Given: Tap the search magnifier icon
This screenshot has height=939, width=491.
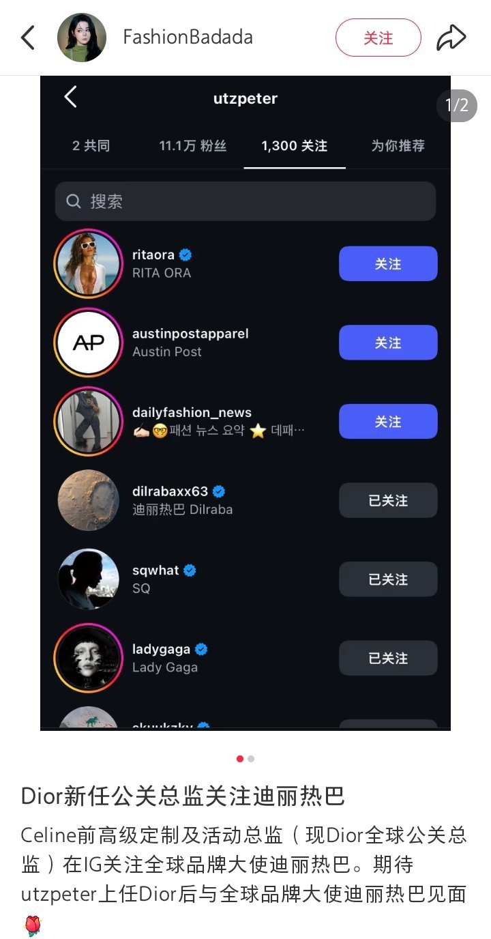Looking at the screenshot, I should [74, 201].
